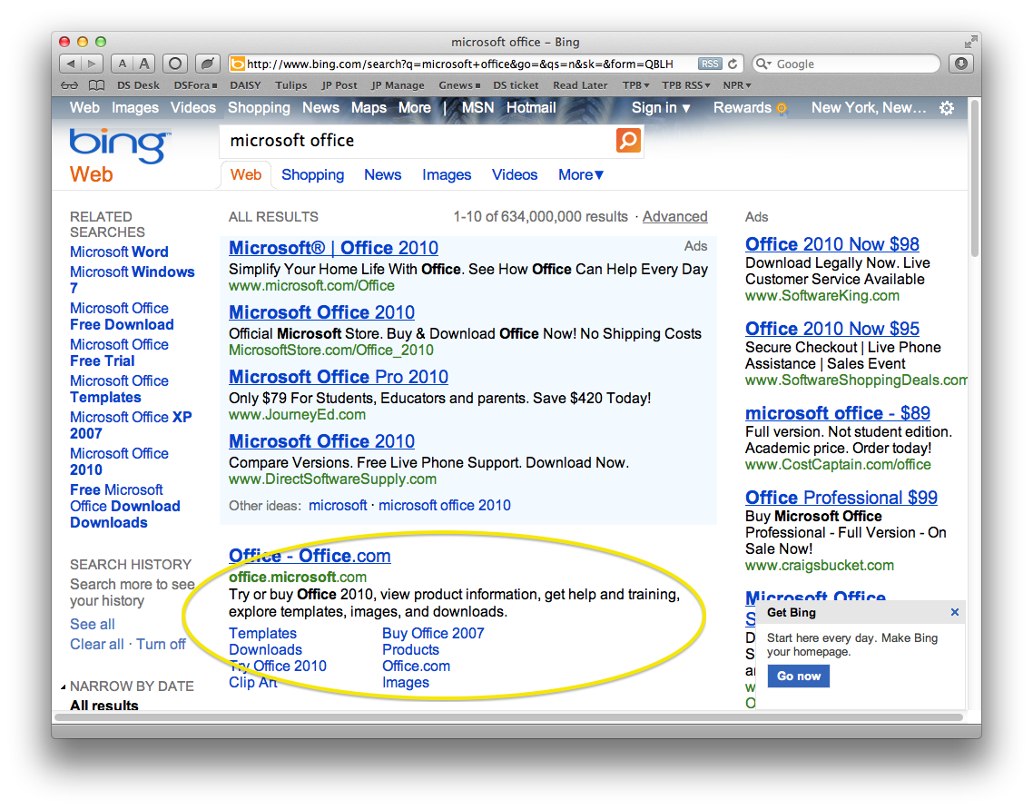Increase text size with larger A button
This screenshot has width=1033, height=810.
[x=144, y=64]
